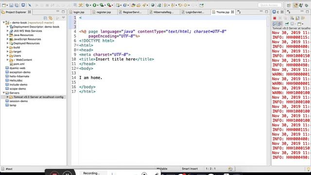
Task: Expand Deployment Descriptor: demo-book
Action: click(x=8, y=27)
